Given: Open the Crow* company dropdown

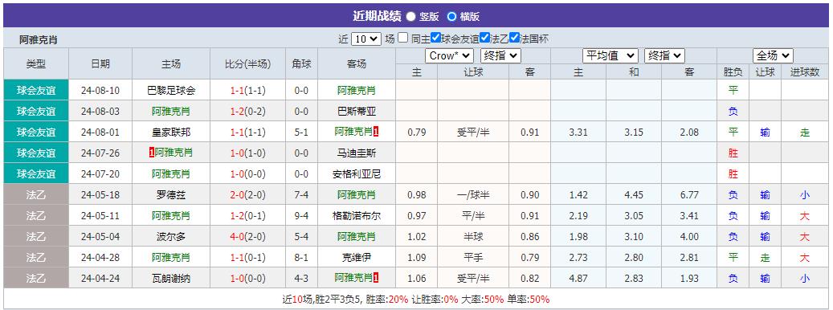Looking at the screenshot, I should (449, 55).
